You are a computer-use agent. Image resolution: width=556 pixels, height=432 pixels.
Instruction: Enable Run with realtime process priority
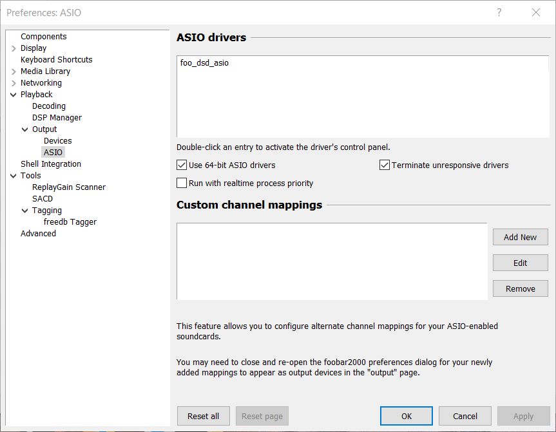(x=182, y=183)
